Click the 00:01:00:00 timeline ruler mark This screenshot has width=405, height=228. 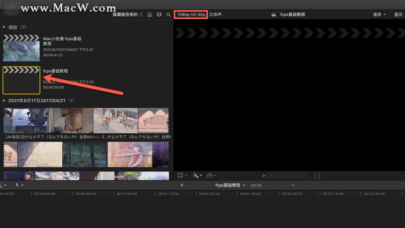[x=127, y=194]
